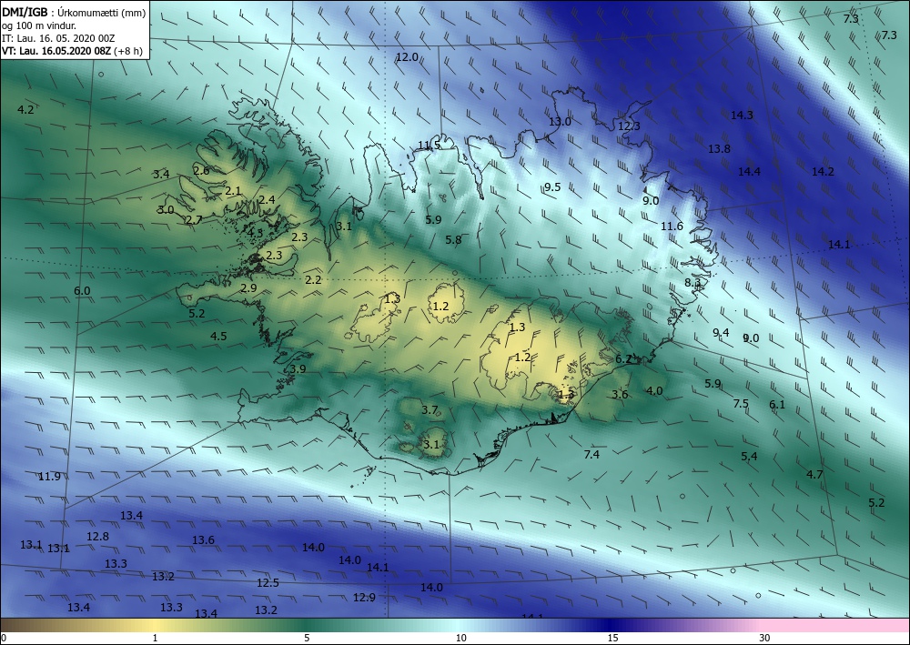Select the 2.4 value on the map

[x=267, y=199]
